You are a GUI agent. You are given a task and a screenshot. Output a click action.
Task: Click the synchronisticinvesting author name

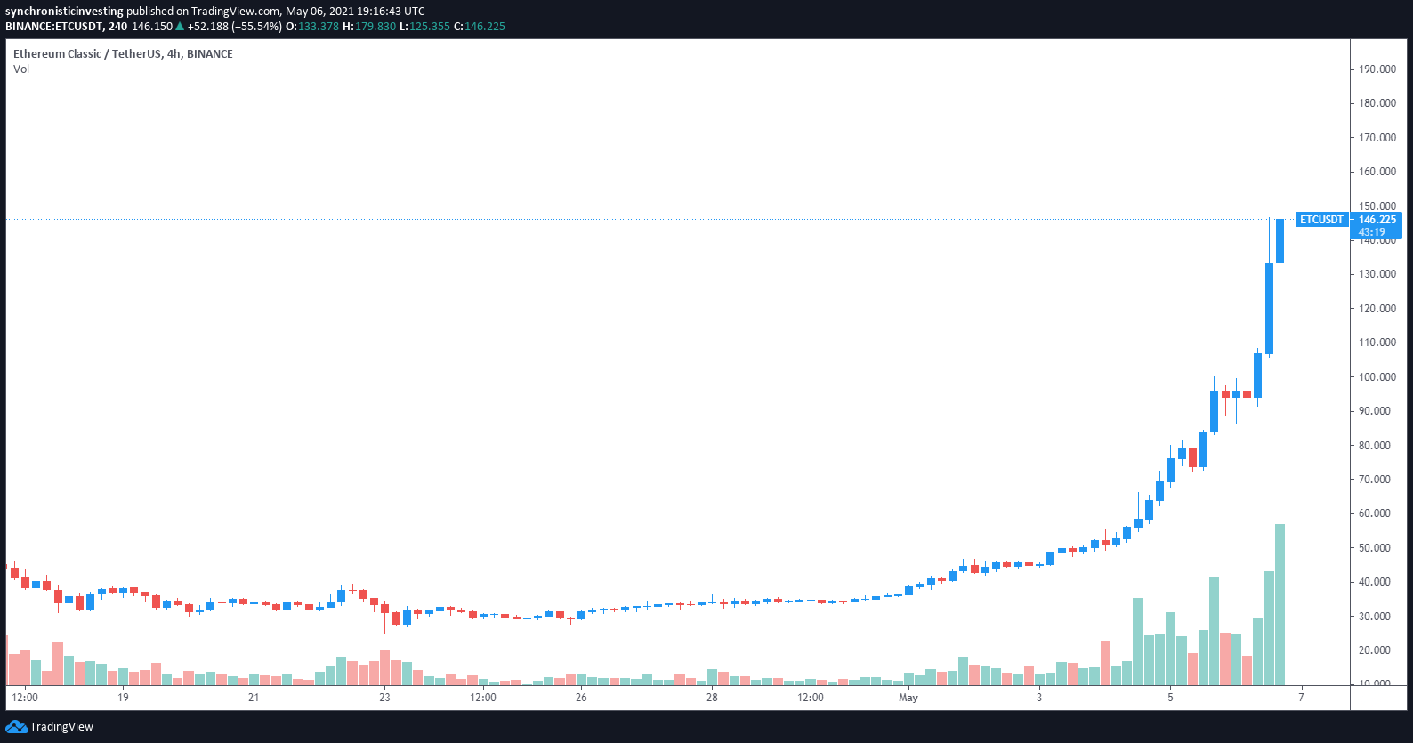click(x=64, y=12)
